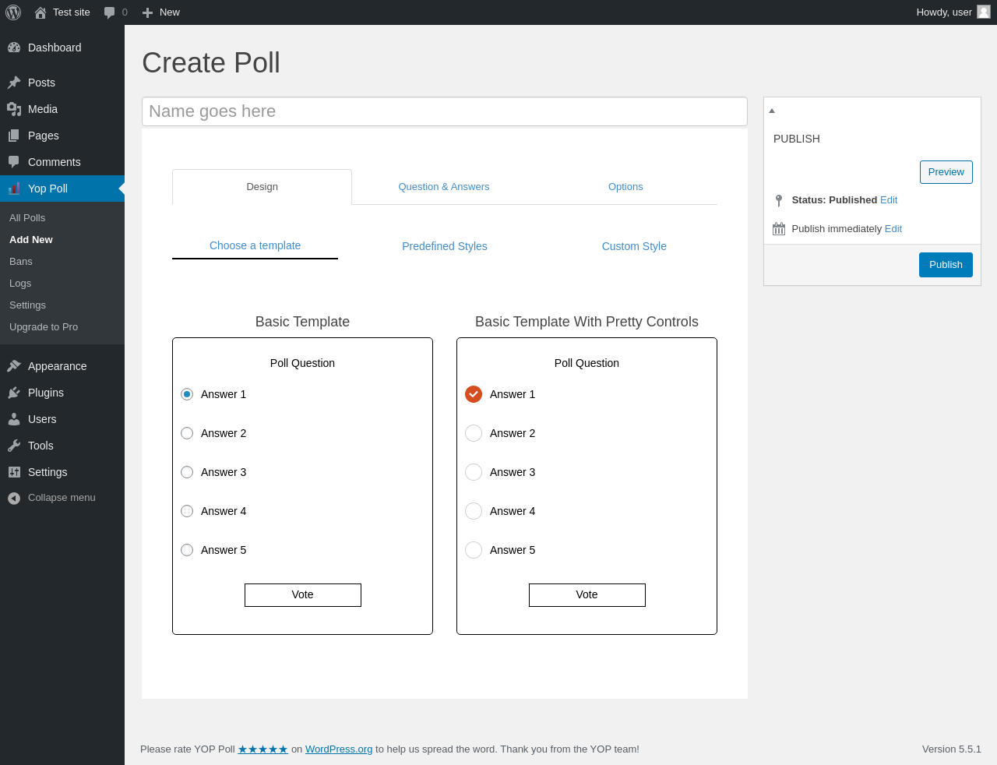The width and height of the screenshot is (997, 765).
Task: Edit the Published status link
Action: point(889,200)
